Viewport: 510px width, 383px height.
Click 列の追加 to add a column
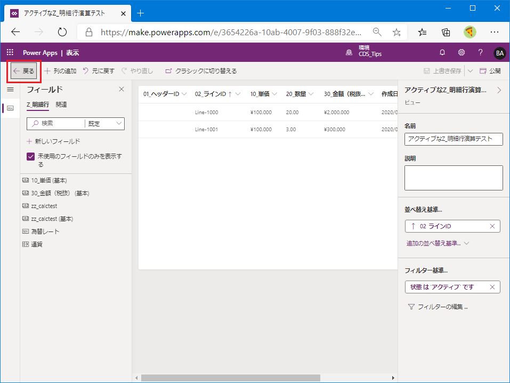[x=60, y=71]
